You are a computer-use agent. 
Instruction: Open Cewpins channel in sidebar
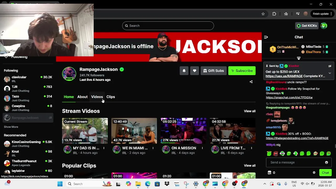[x=28, y=108]
